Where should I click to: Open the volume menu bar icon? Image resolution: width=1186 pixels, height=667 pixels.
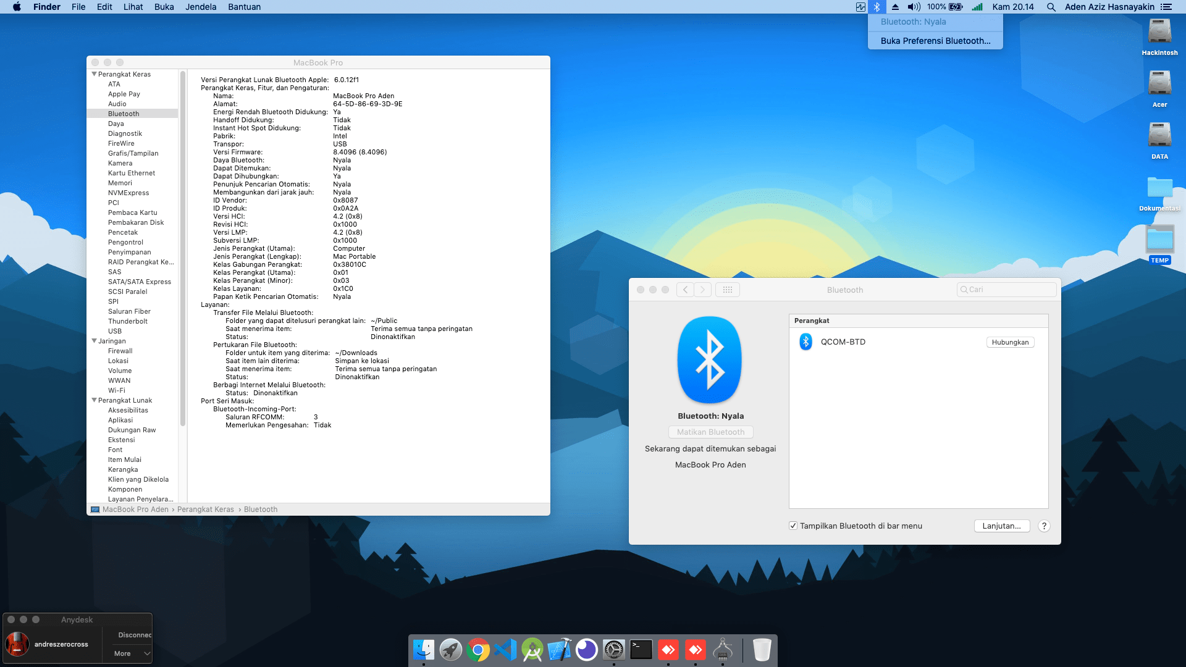pyautogui.click(x=914, y=7)
